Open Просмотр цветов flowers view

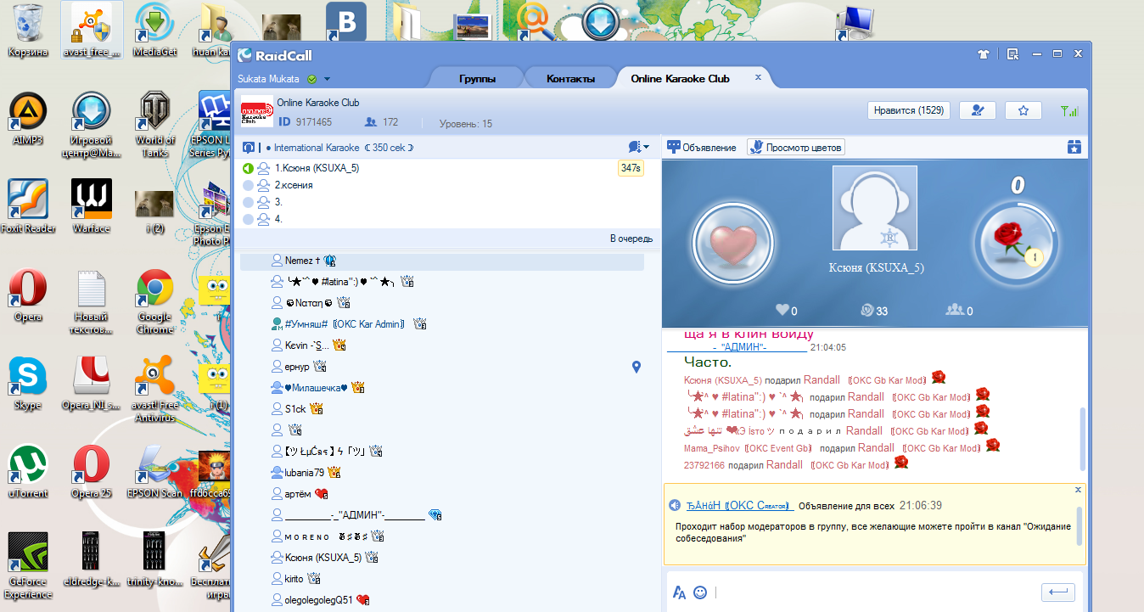pos(796,148)
